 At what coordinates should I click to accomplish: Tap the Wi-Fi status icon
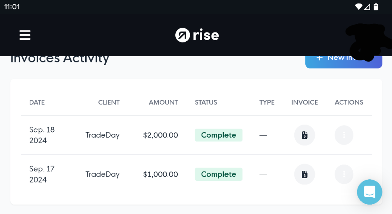click(358, 7)
